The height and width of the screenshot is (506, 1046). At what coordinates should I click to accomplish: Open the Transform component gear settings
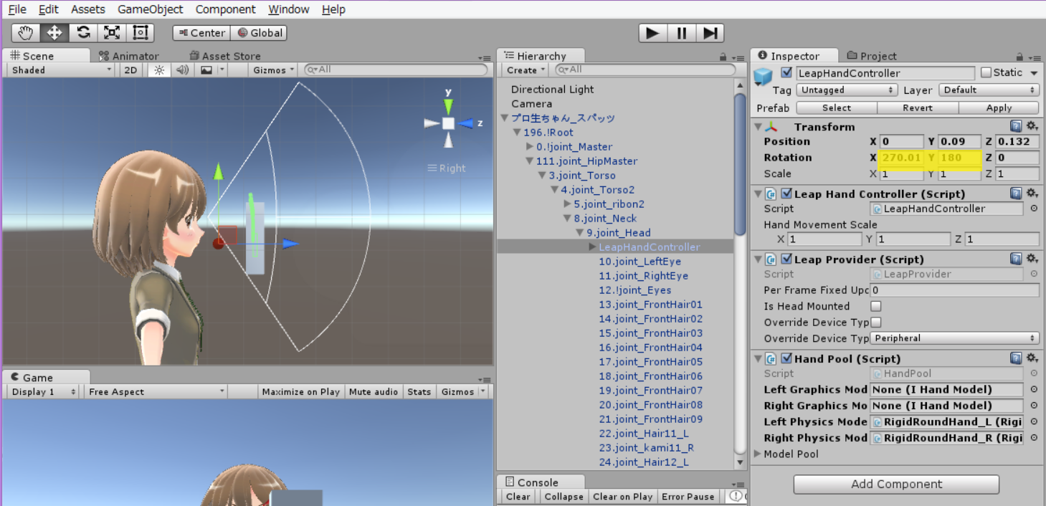click(x=1031, y=126)
